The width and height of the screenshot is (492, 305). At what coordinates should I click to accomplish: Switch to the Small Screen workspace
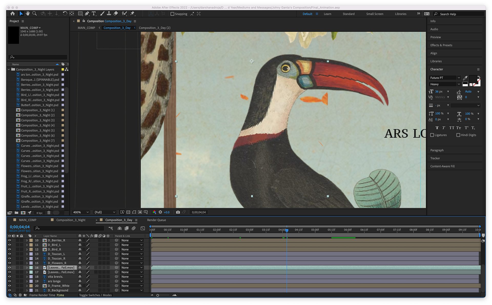click(375, 14)
